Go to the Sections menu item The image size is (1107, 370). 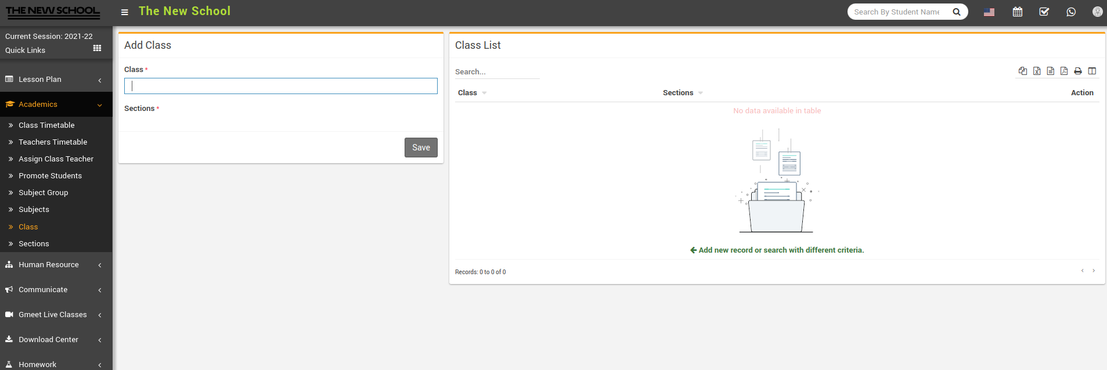(x=34, y=244)
